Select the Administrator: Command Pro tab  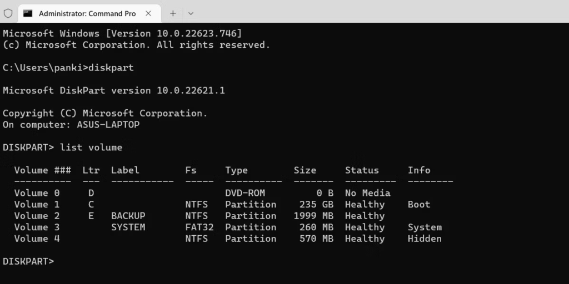87,13
